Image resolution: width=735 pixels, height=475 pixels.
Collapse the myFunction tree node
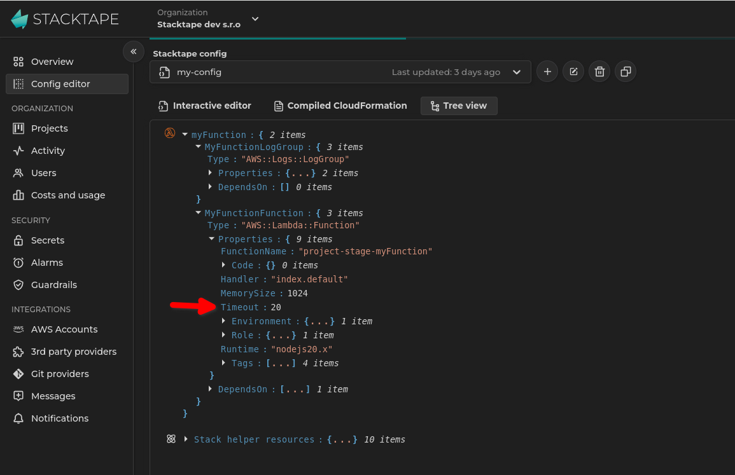point(185,134)
